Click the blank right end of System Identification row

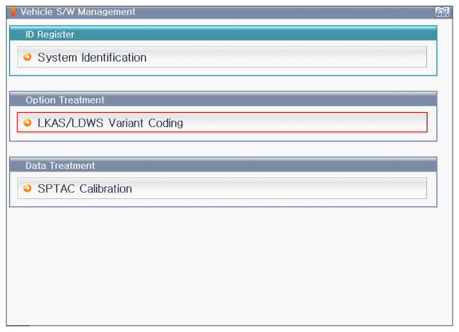[x=386, y=57]
